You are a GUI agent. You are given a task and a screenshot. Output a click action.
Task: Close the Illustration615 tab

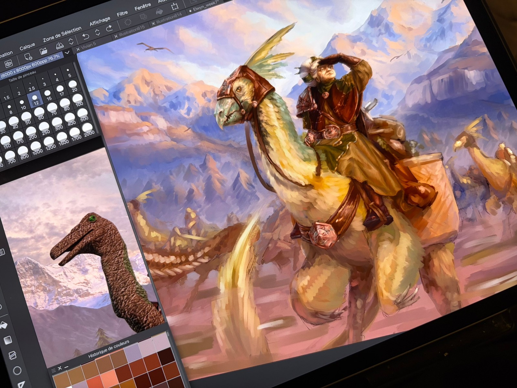click(116, 37)
